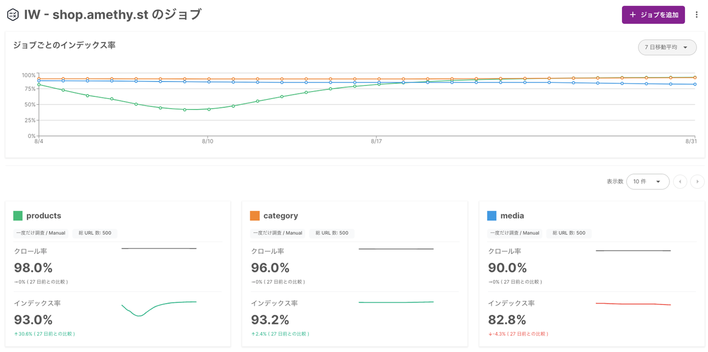Click the blue media color square
Screen dimensions: 708x352
click(x=492, y=216)
